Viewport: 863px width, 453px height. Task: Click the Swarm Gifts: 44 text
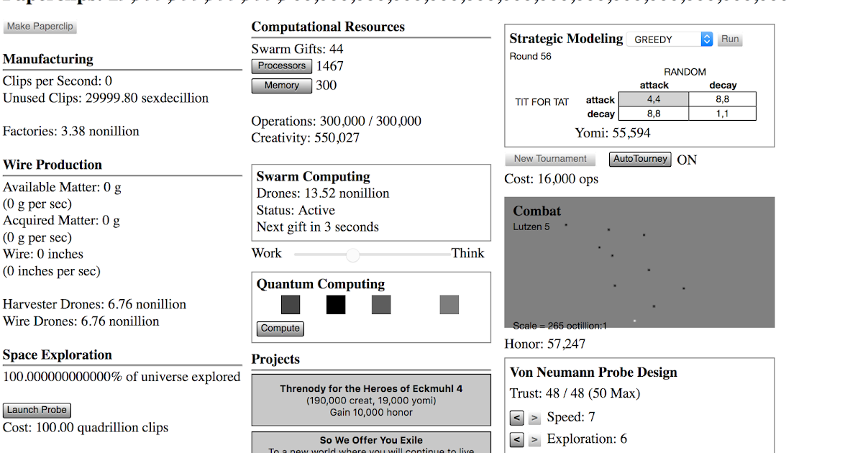pyautogui.click(x=297, y=49)
